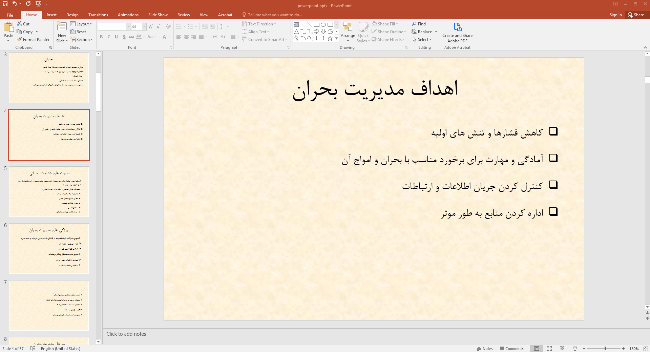This screenshot has width=650, height=352.
Task: Toggle the Notes pane
Action: pos(485,348)
